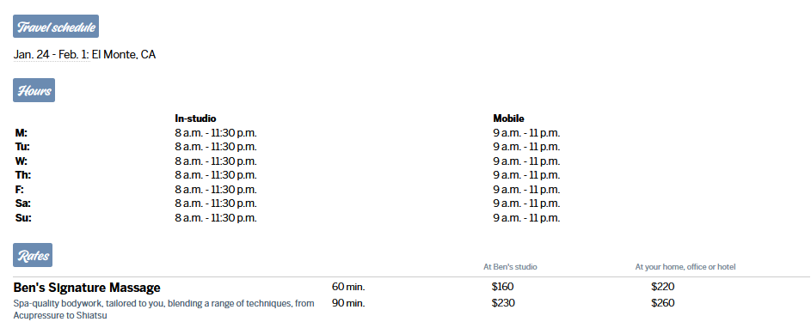Click the Travel schedule heading badge

click(x=56, y=27)
